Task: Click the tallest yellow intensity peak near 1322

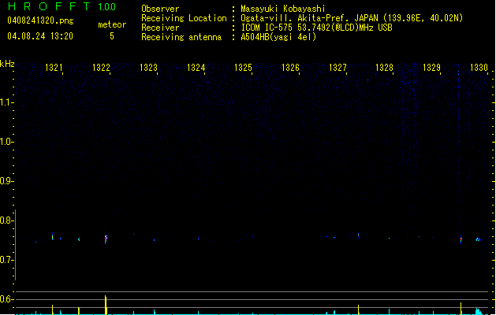Action: pyautogui.click(x=106, y=305)
